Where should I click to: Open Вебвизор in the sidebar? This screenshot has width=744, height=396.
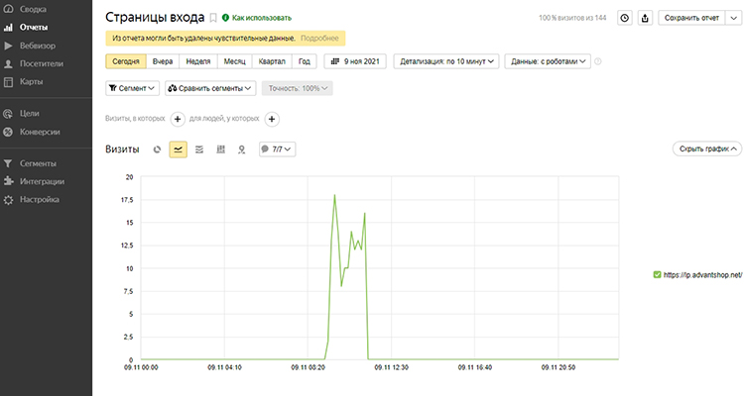39,45
